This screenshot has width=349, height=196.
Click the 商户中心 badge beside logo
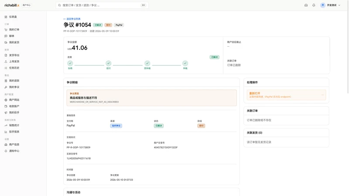[27, 5]
